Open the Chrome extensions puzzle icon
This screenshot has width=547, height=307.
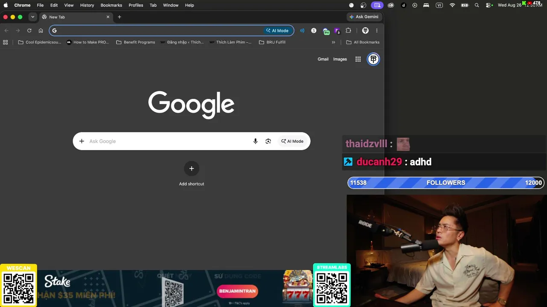tap(348, 31)
